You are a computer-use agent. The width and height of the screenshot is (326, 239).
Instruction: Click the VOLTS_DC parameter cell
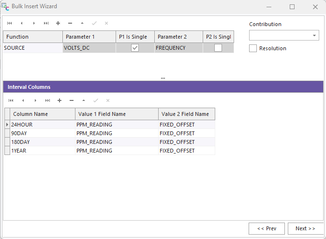click(x=89, y=48)
